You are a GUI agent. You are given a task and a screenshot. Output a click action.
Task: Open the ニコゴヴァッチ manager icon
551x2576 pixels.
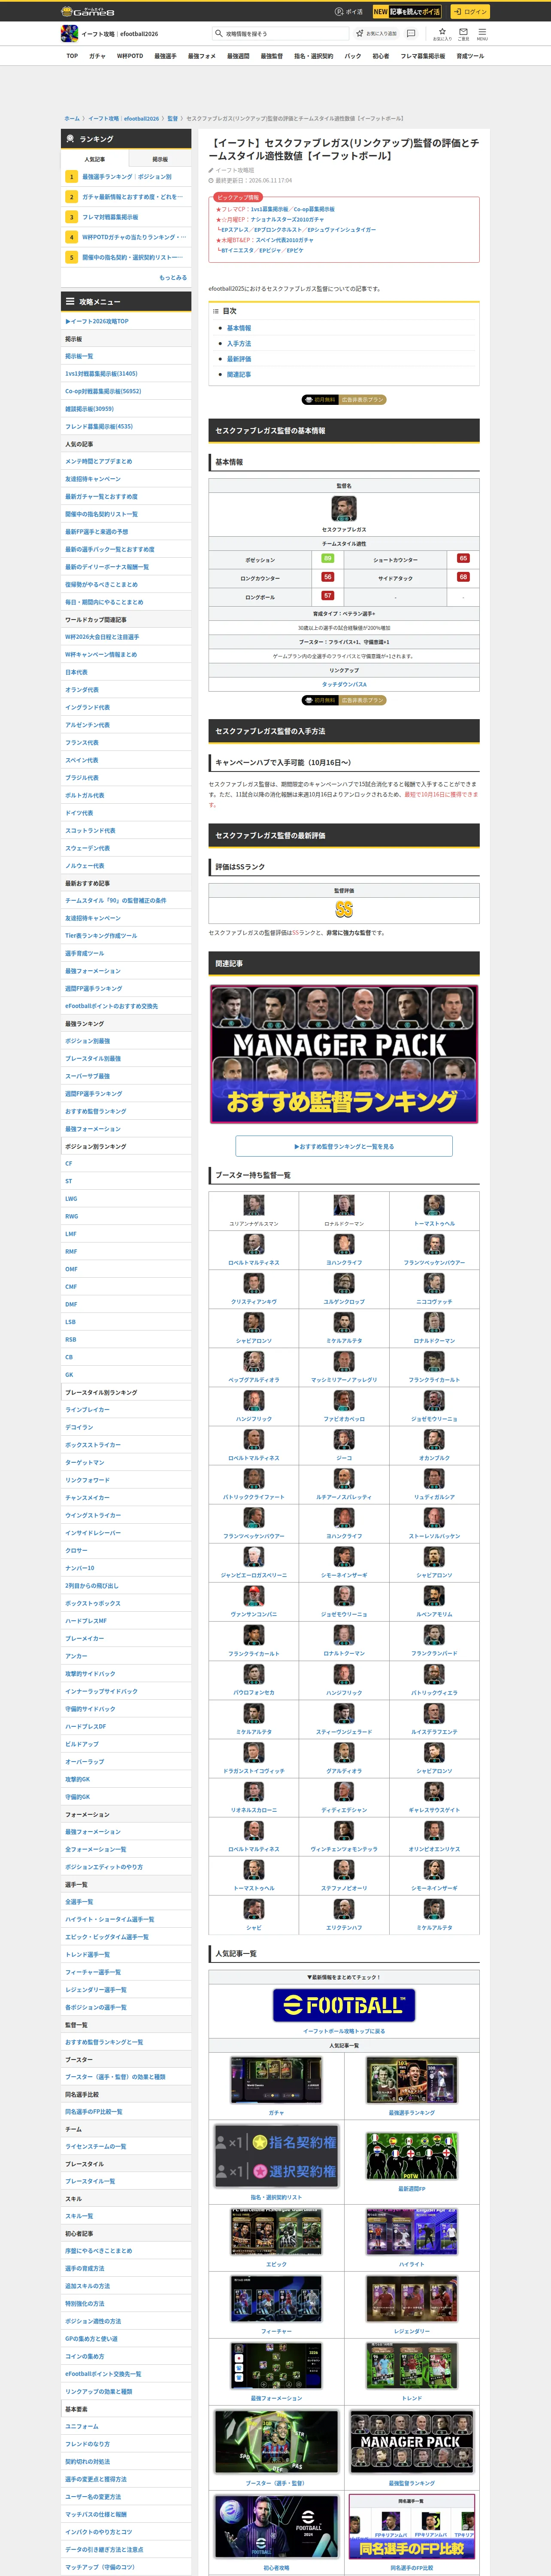[434, 1283]
